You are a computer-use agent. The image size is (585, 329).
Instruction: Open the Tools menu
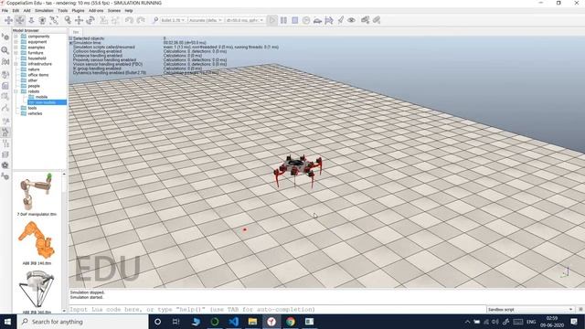[x=63, y=10]
